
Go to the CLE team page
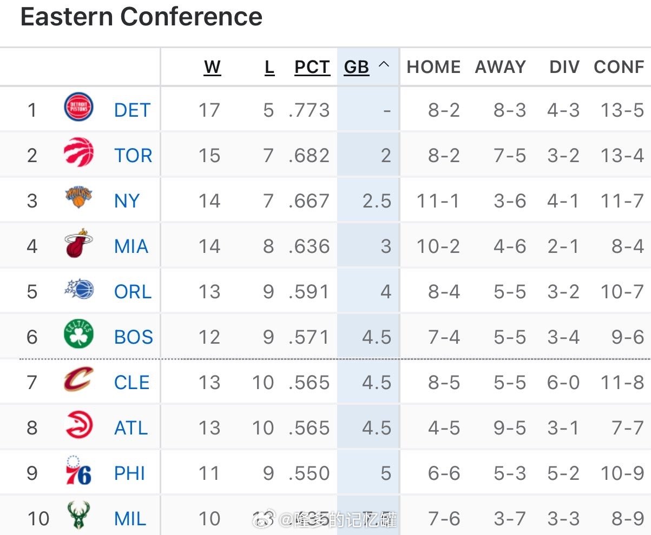coord(131,383)
